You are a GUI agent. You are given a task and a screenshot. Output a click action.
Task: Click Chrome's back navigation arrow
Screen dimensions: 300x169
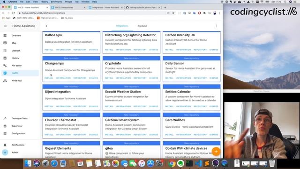[3, 13]
